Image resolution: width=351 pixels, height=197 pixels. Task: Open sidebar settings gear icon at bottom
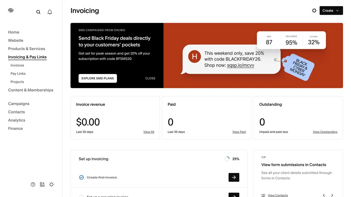click(x=52, y=184)
